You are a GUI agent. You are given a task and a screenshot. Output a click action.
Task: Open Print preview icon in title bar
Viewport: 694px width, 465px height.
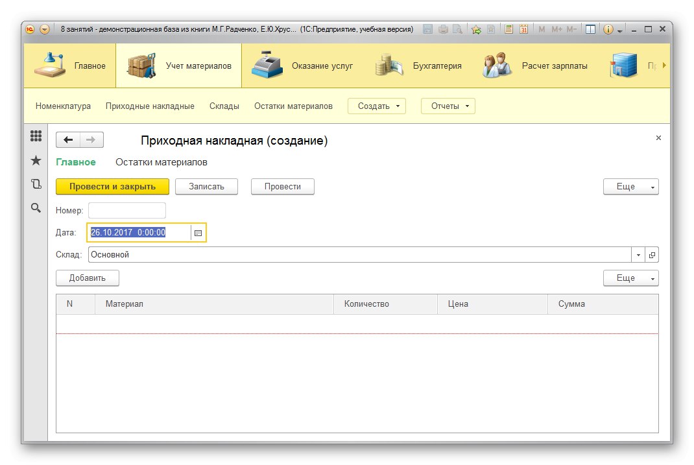(458, 29)
